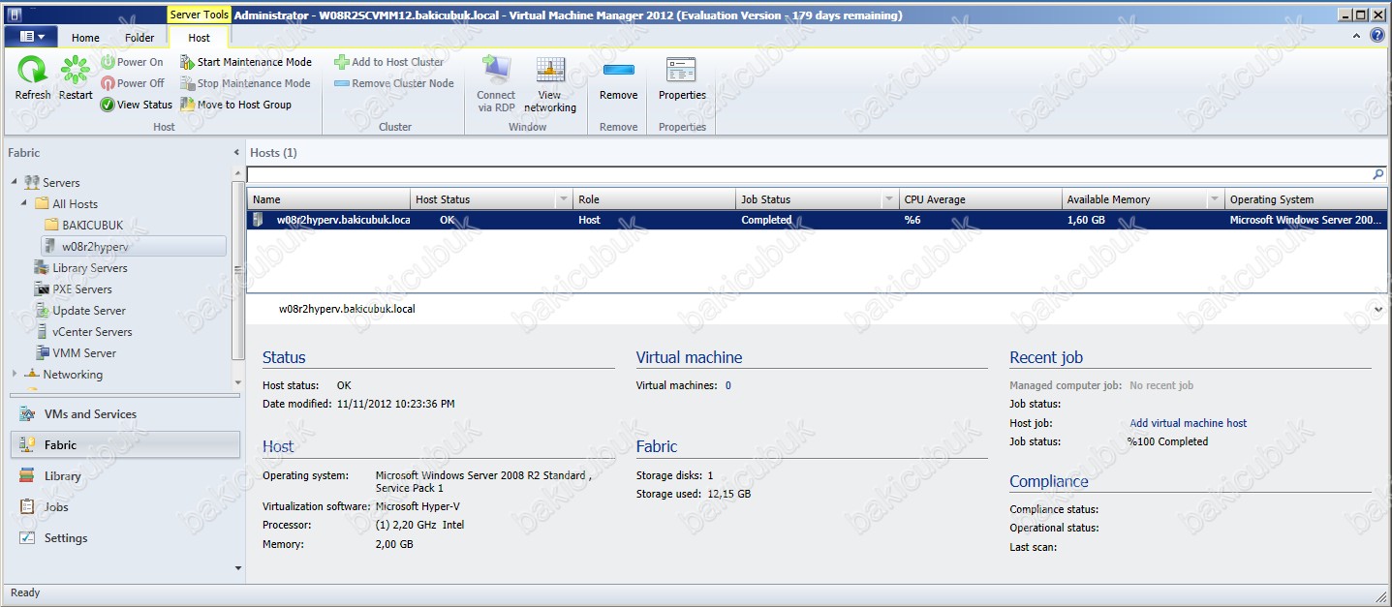This screenshot has height=607, width=1392.
Task: Open the Available Memory column filter dropdown
Action: 1215,199
